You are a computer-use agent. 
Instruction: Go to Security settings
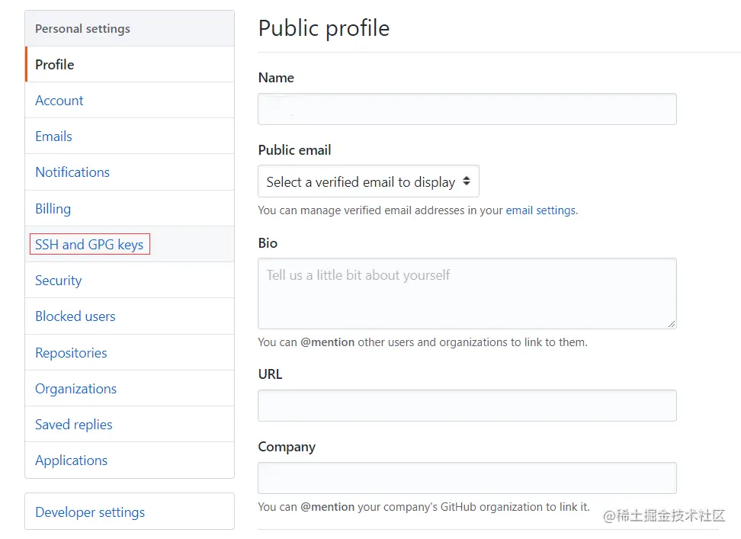(58, 281)
